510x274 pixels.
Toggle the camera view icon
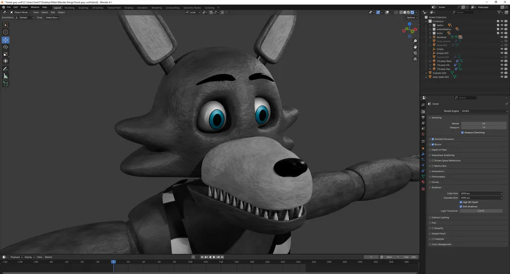pyautogui.click(x=415, y=53)
